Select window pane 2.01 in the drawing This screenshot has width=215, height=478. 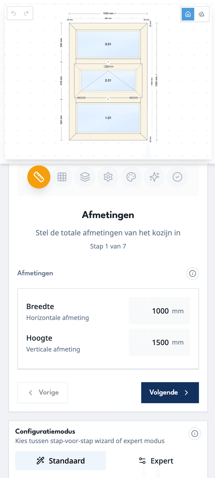[x=108, y=80]
